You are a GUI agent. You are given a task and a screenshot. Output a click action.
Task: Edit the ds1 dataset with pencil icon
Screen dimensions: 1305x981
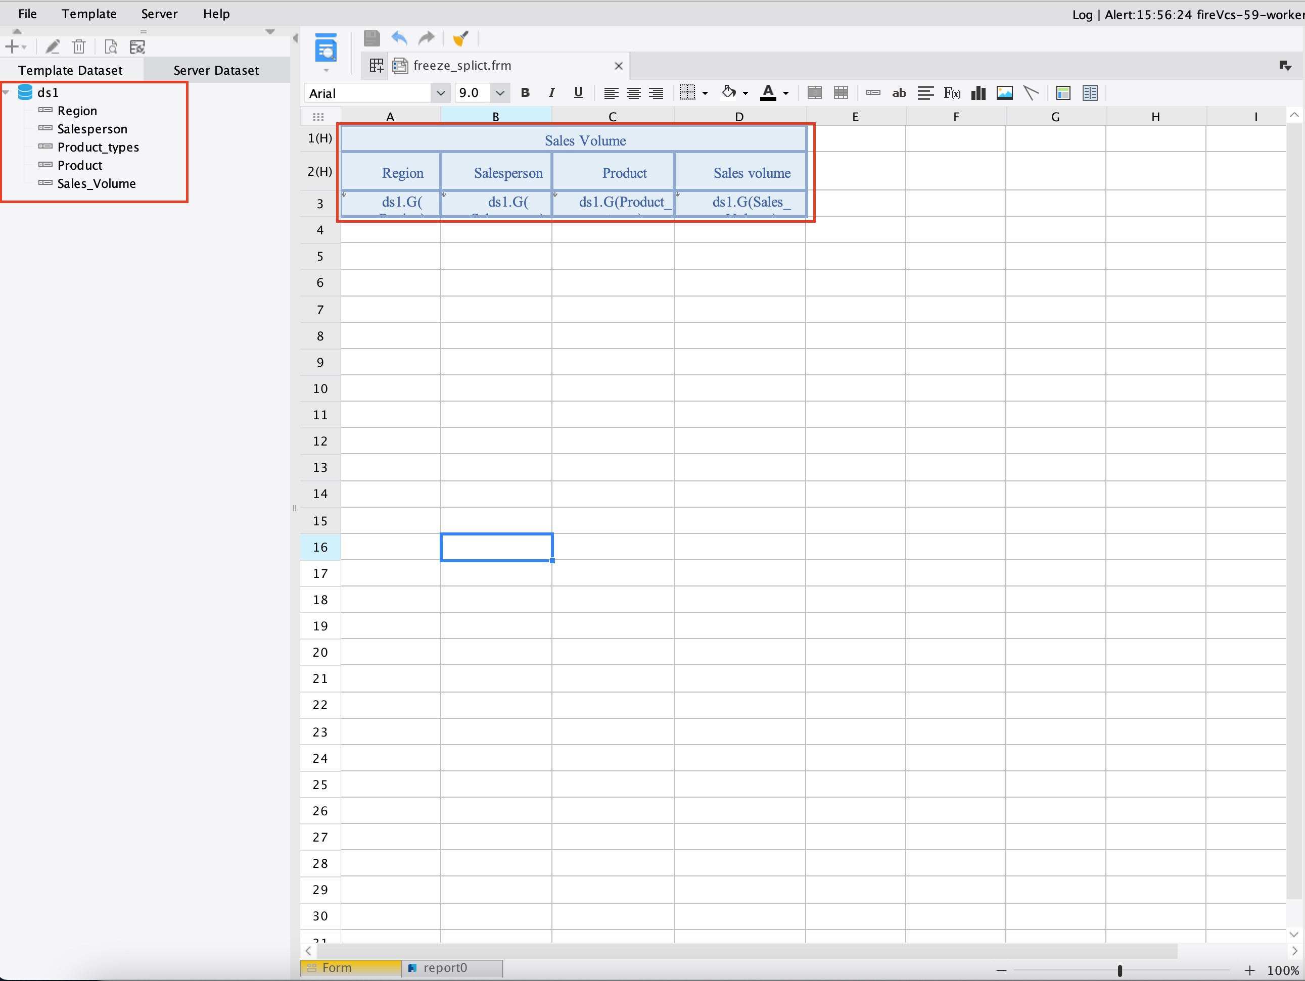(52, 46)
